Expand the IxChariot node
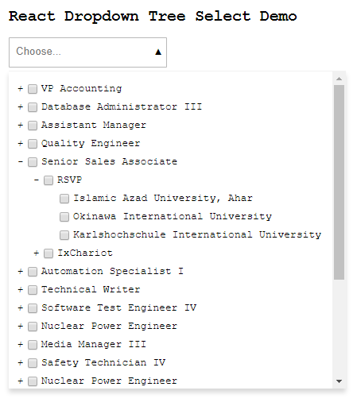Screen dimensions: 357x406 coord(37,253)
